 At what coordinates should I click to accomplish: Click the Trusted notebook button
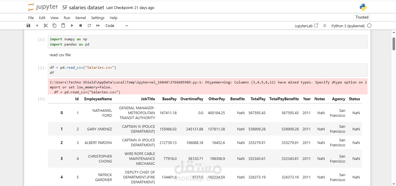click(362, 17)
